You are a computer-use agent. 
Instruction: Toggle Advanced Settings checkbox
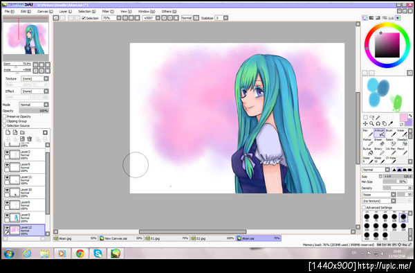click(364, 208)
